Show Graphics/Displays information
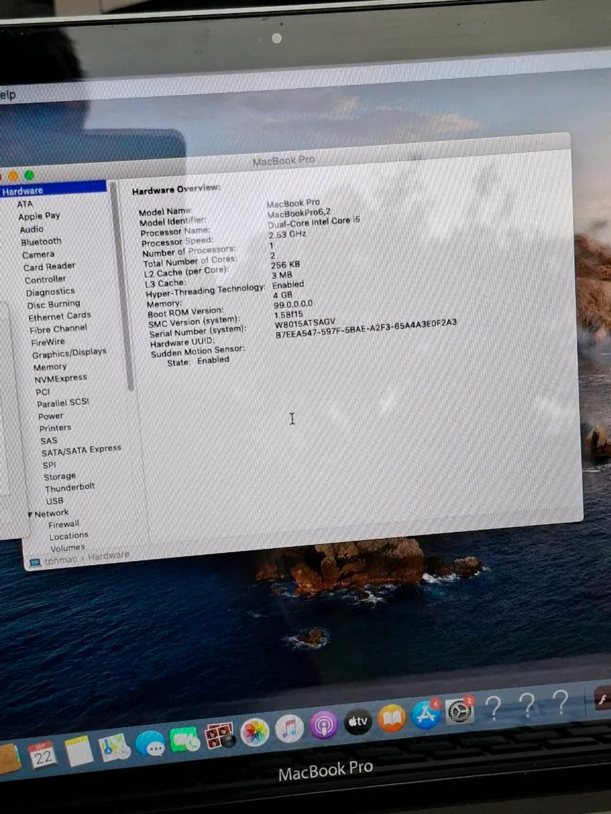Image resolution: width=611 pixels, height=814 pixels. click(x=69, y=353)
